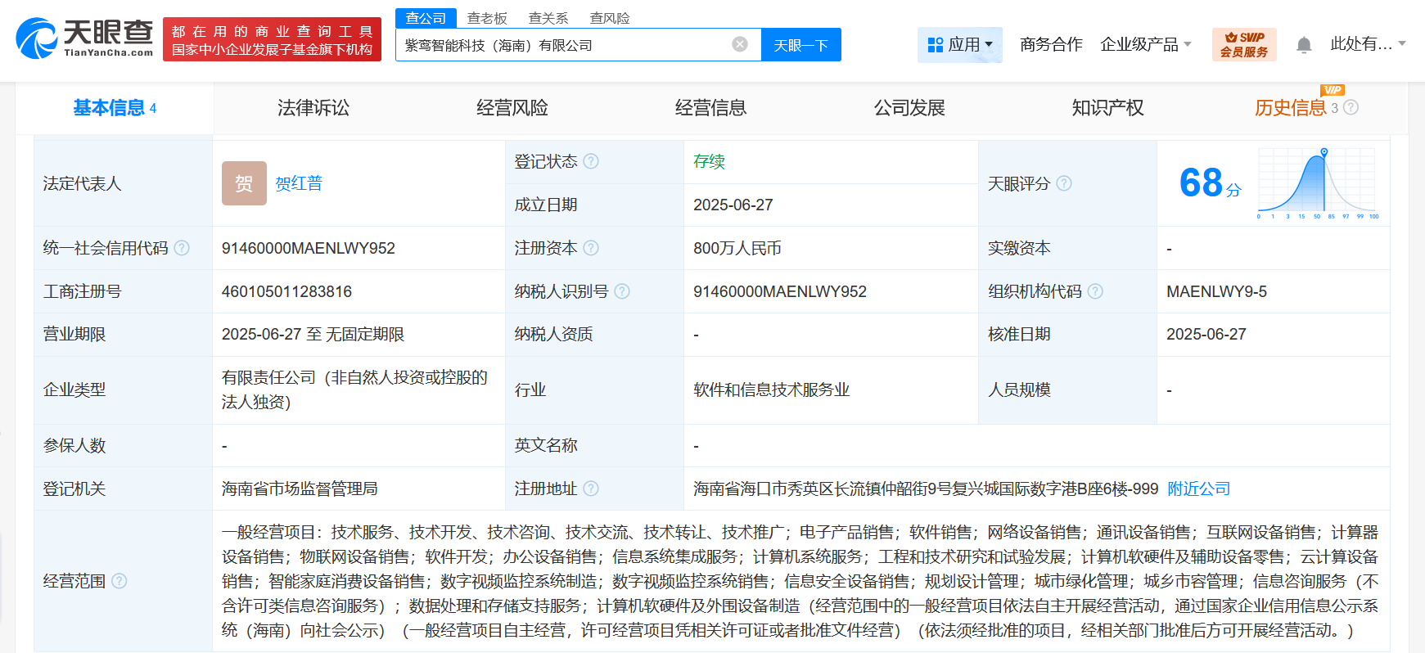
Task: Switch to the 法律诉讼 tab
Action: coord(313,108)
